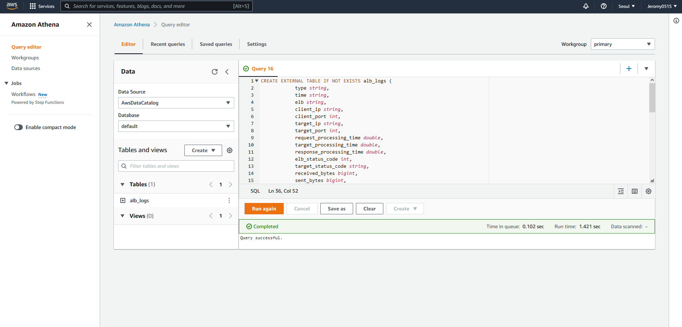Open the Workgroup primary dropdown
682x327 pixels.
623,44
